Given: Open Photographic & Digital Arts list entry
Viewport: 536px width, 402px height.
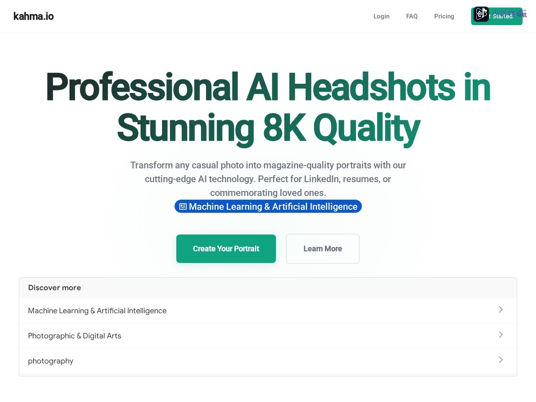Looking at the screenshot, I should click(x=268, y=336).
